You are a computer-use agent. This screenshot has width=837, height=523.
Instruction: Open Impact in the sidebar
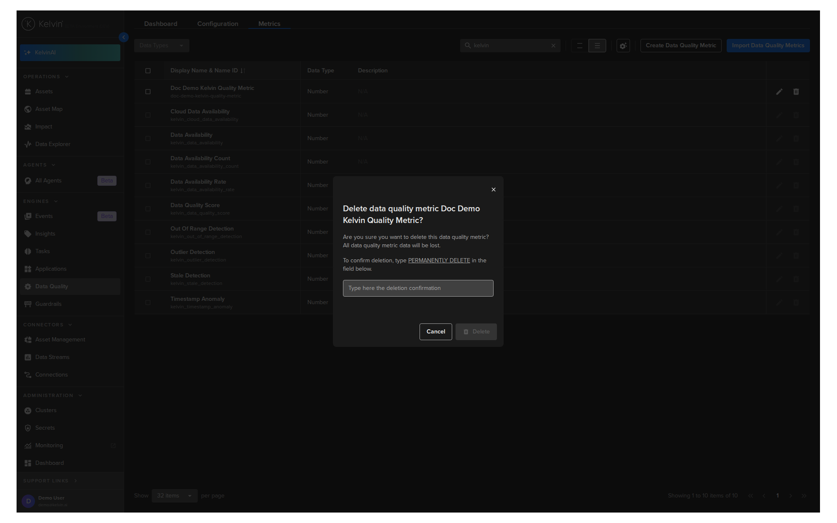[x=70, y=127]
